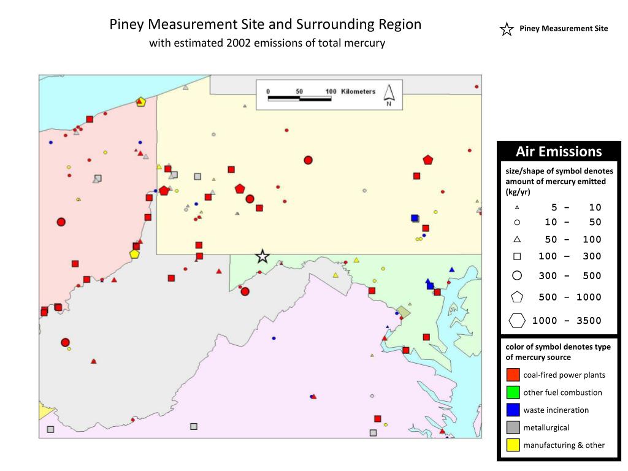
Task: Click the triangle symbol for 50 – 100 kg/yr
Action: tap(517, 240)
